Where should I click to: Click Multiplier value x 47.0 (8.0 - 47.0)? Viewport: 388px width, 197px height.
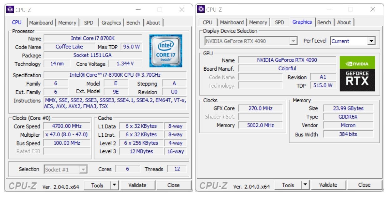[67, 135]
